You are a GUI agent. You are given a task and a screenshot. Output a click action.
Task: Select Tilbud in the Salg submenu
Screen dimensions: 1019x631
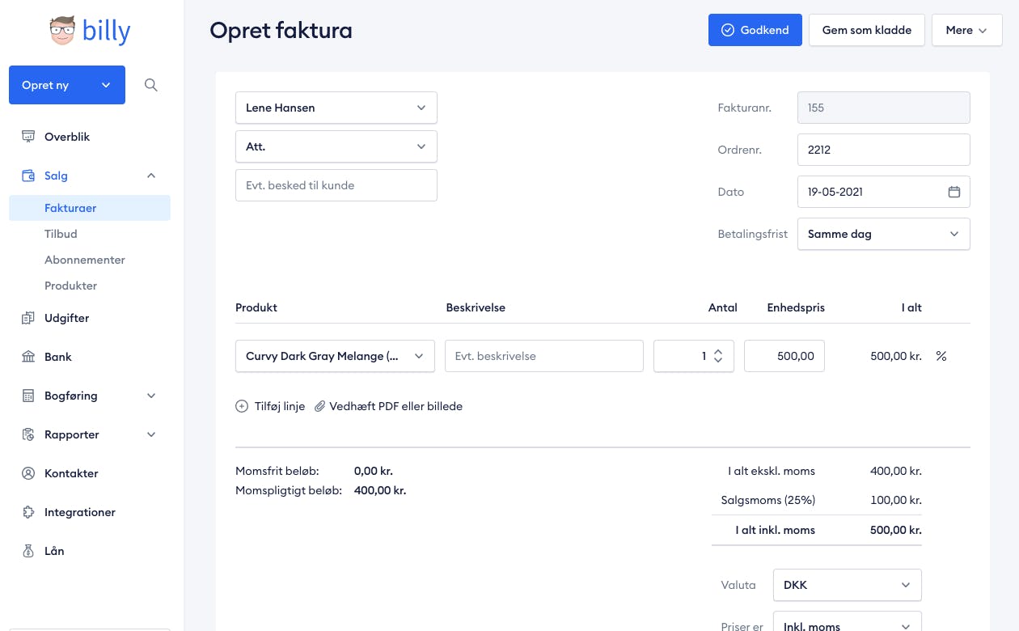(x=61, y=234)
